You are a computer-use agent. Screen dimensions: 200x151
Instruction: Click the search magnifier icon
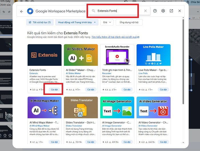[x=93, y=11]
